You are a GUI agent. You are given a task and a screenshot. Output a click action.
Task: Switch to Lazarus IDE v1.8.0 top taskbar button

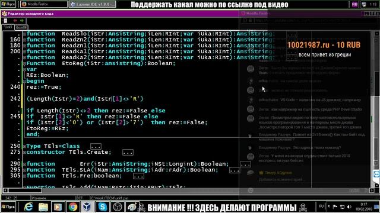point(92,4)
